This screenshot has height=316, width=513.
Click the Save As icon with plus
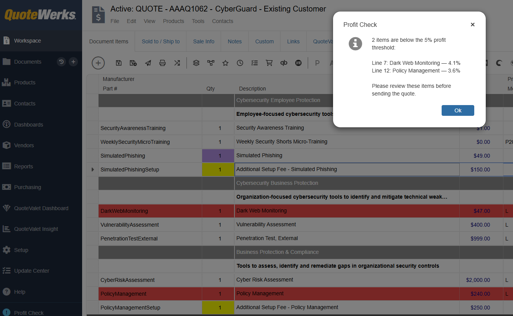click(x=133, y=63)
